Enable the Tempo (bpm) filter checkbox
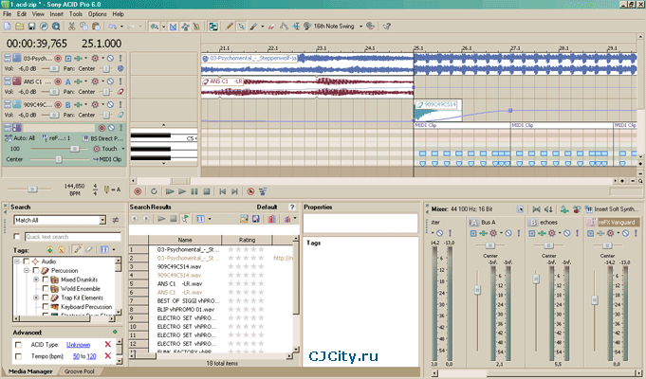Screen dimensions: 646x379 (x=18, y=356)
